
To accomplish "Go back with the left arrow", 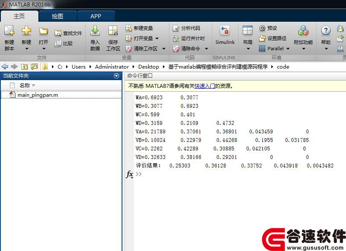I will (x=5, y=66).
